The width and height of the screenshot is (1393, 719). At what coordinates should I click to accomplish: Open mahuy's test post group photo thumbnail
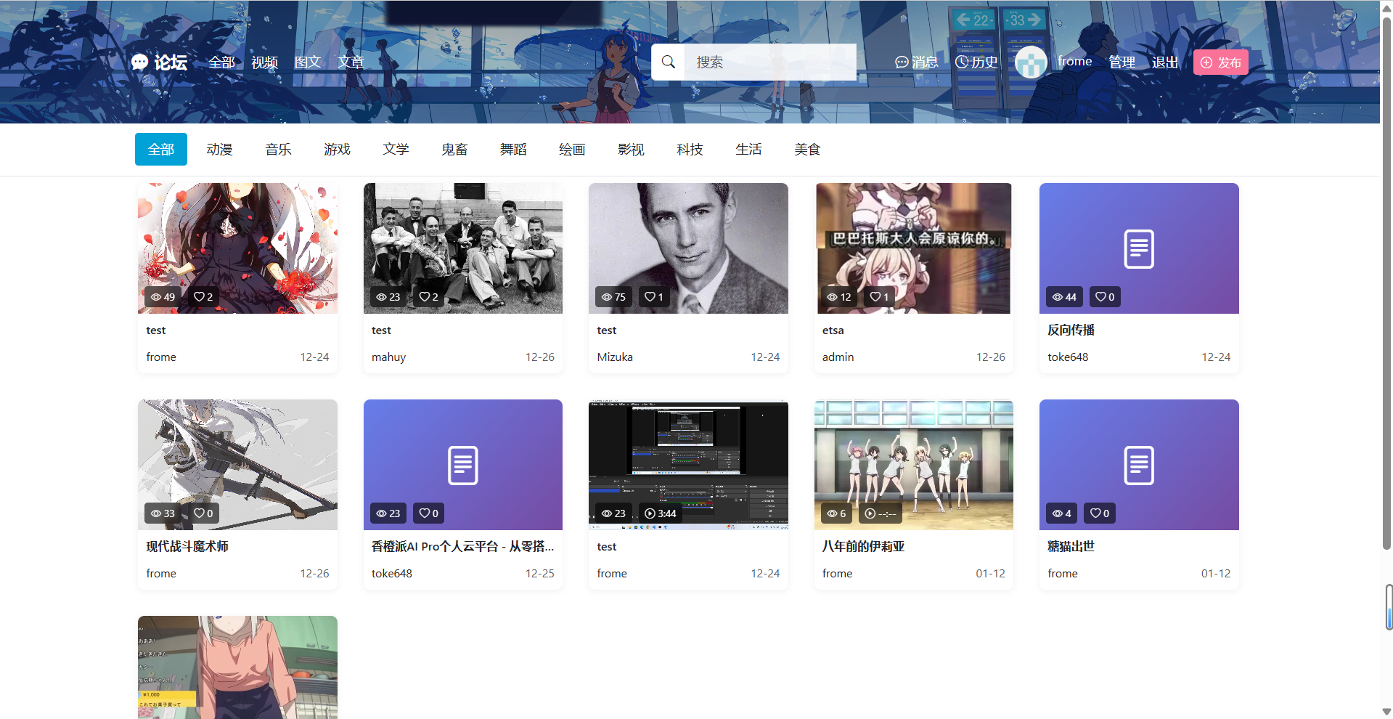click(463, 248)
